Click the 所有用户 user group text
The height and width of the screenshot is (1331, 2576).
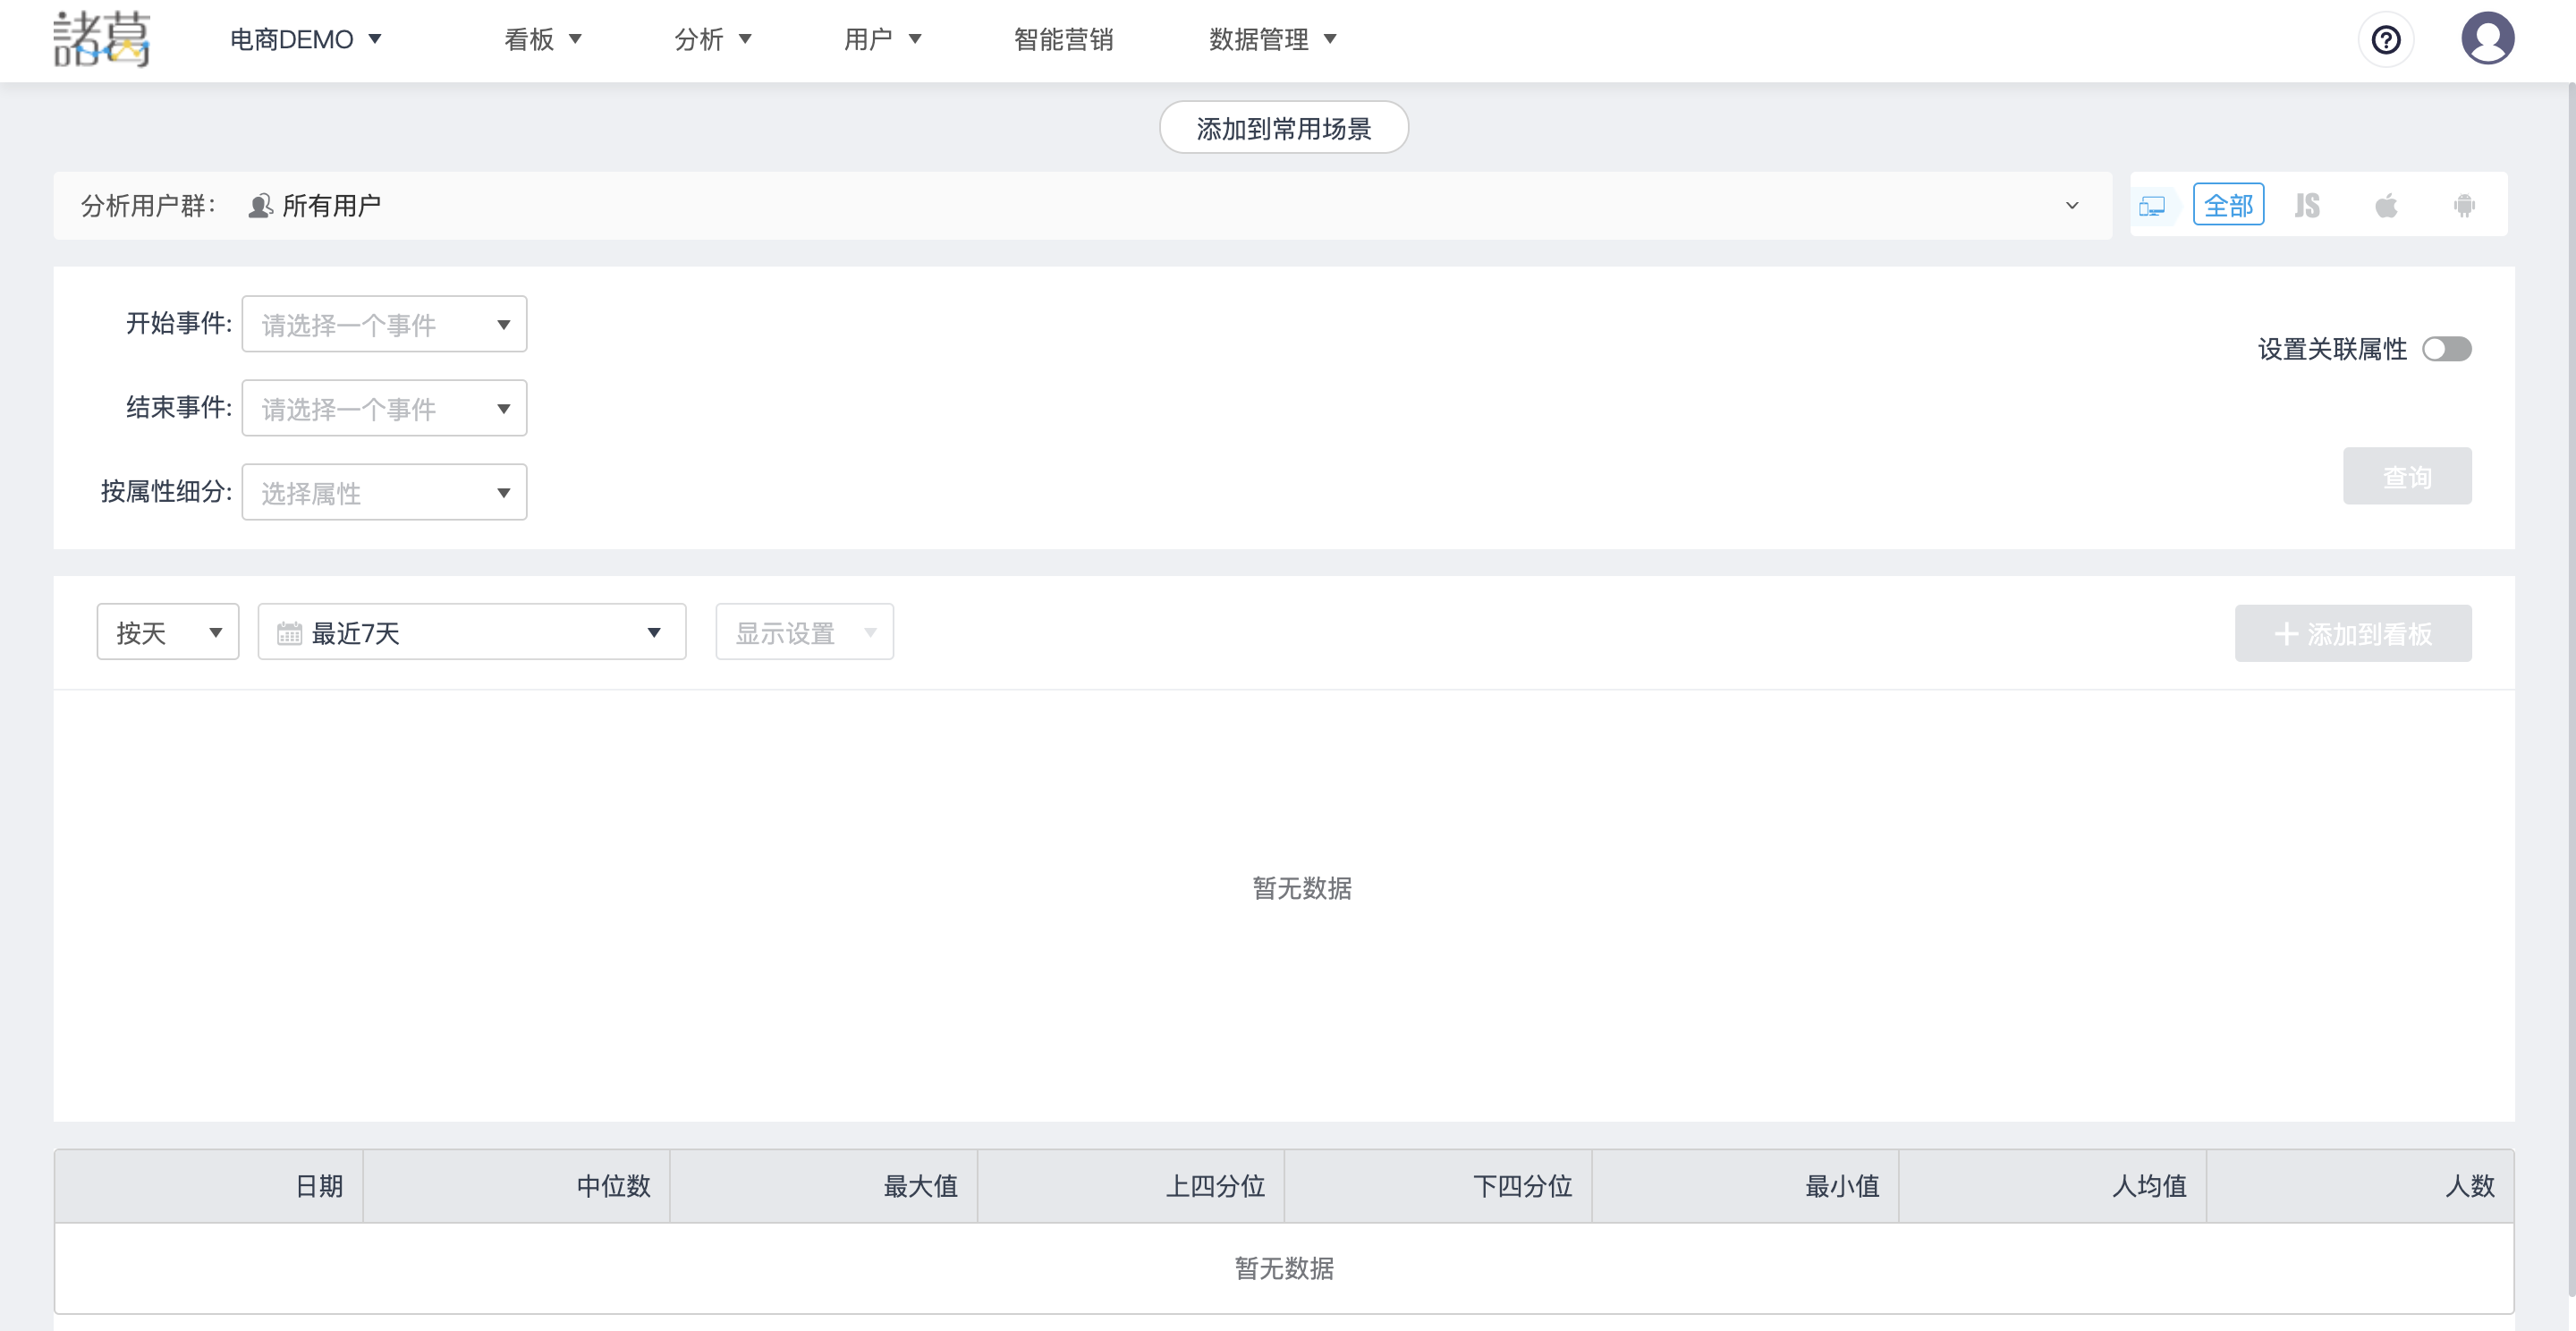tap(332, 206)
